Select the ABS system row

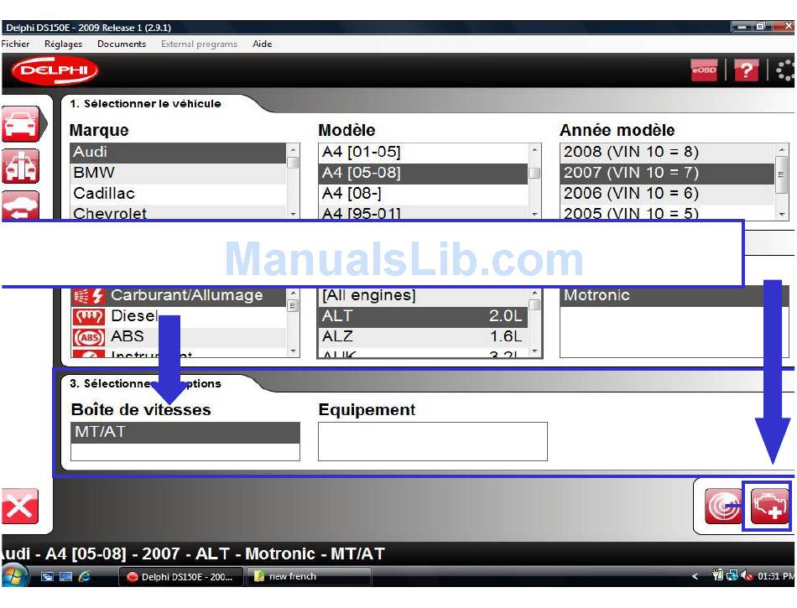[x=178, y=337]
